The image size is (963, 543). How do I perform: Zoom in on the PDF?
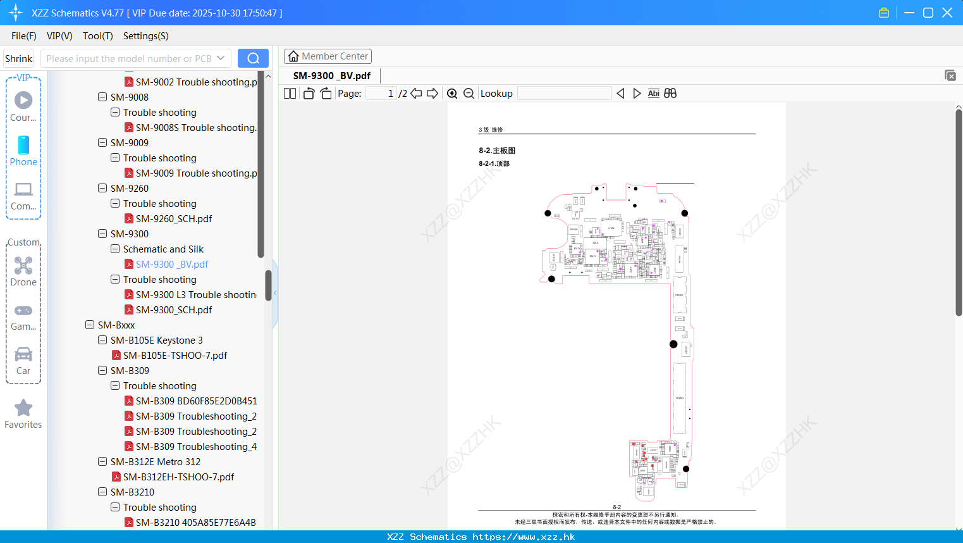pyautogui.click(x=452, y=93)
